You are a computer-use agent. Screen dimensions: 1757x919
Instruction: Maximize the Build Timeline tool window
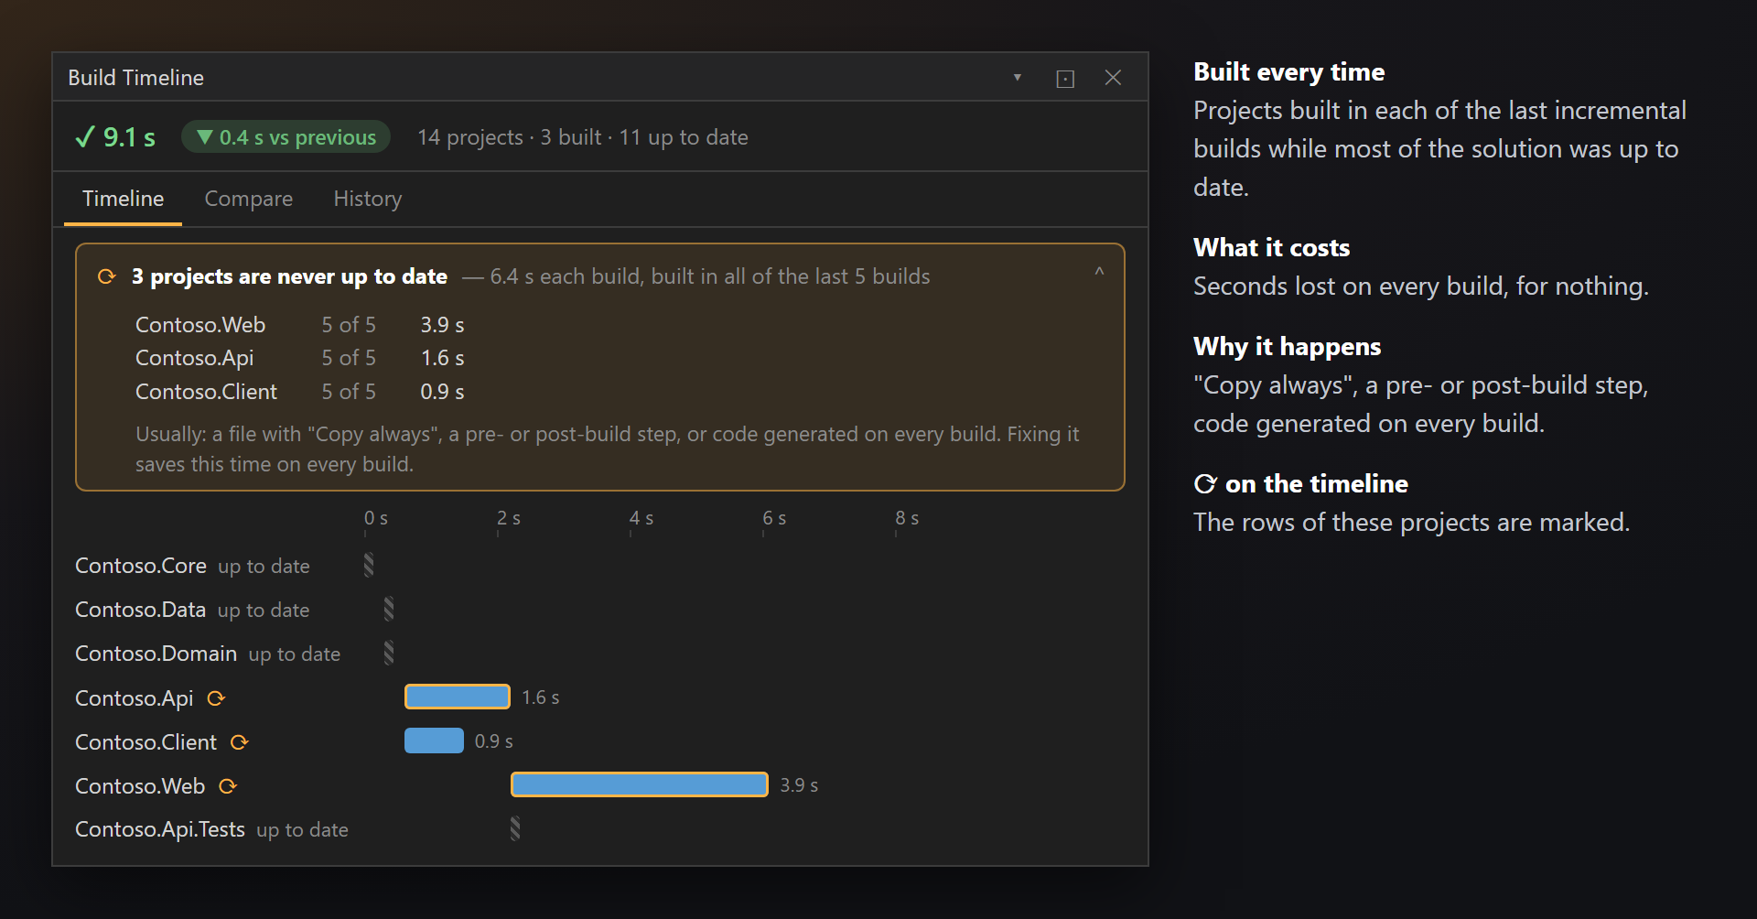[x=1065, y=79]
